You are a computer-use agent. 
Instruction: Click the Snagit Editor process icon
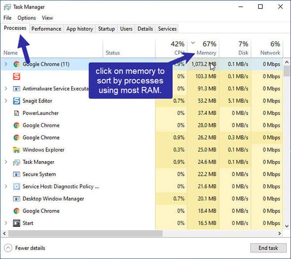click(x=17, y=101)
